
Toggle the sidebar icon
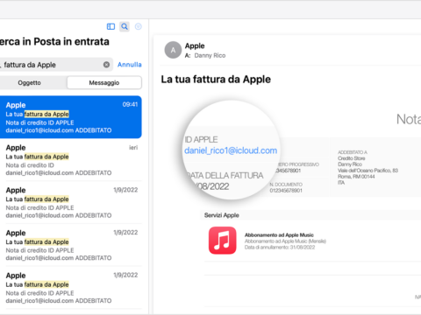111,26
